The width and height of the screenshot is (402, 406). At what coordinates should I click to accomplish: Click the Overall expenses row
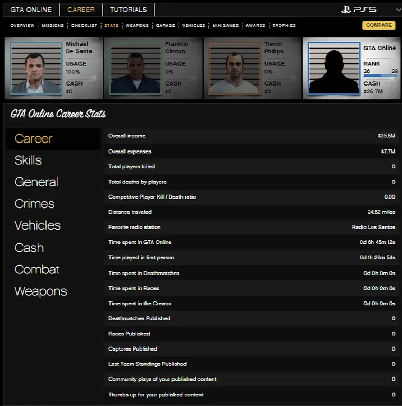point(251,152)
